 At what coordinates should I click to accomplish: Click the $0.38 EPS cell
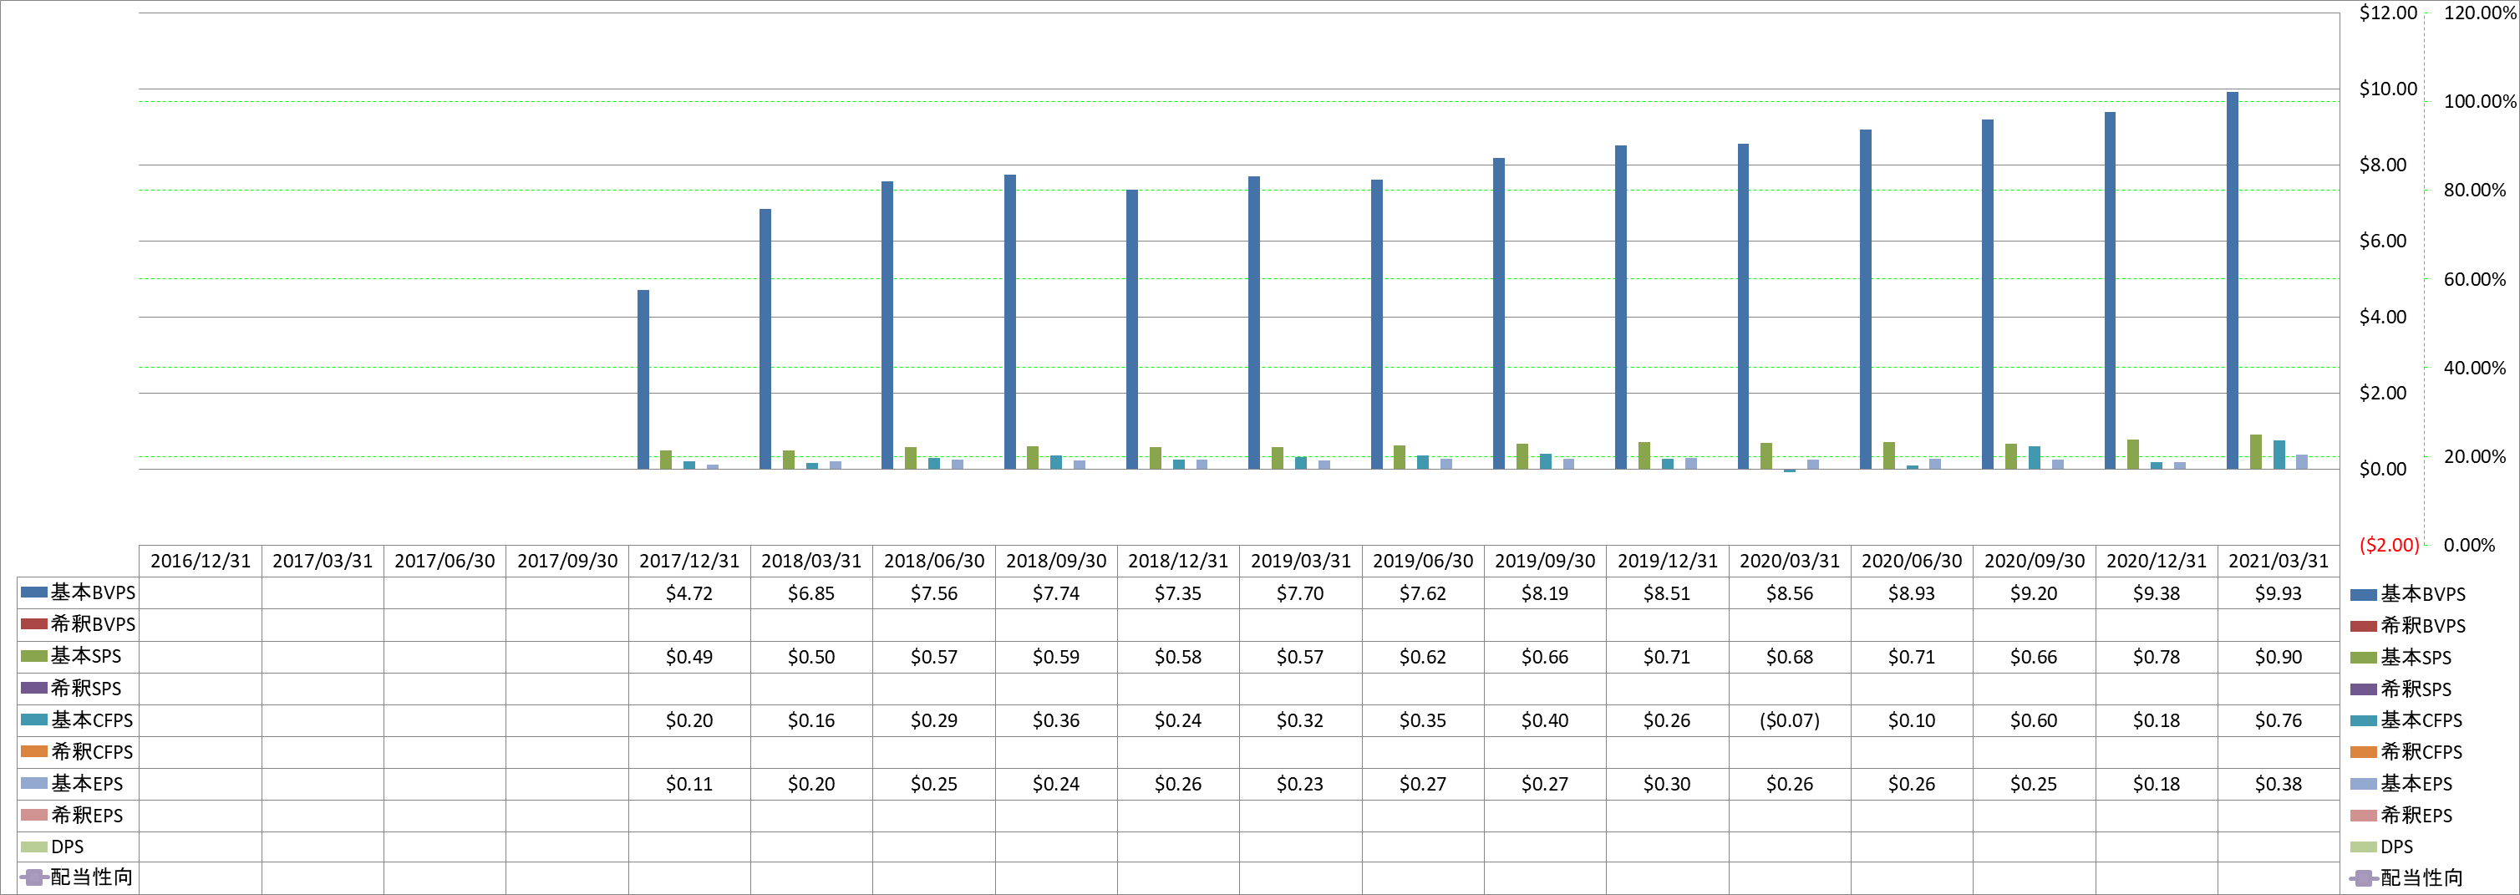(2279, 784)
